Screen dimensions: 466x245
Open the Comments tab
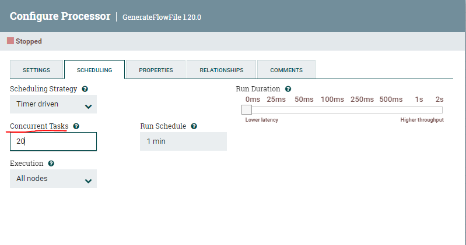(x=286, y=70)
